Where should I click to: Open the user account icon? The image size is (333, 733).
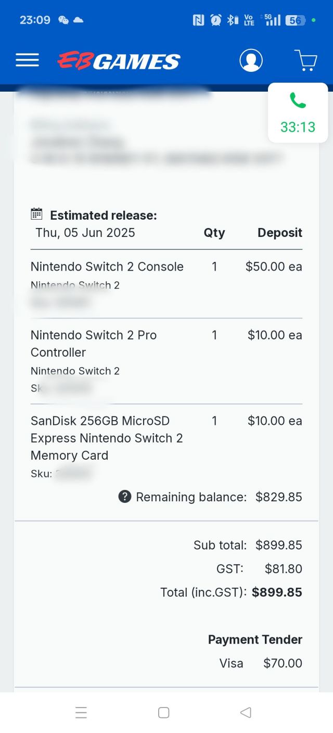click(x=251, y=60)
